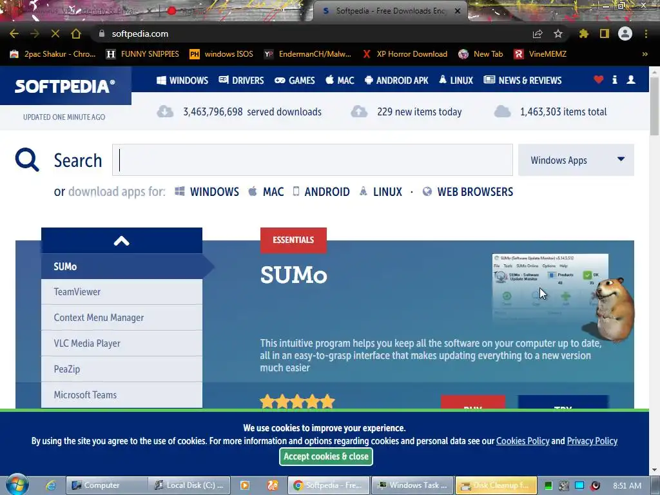660x495 pixels.
Task: Select VLC Media Player in the list
Action: [122, 343]
